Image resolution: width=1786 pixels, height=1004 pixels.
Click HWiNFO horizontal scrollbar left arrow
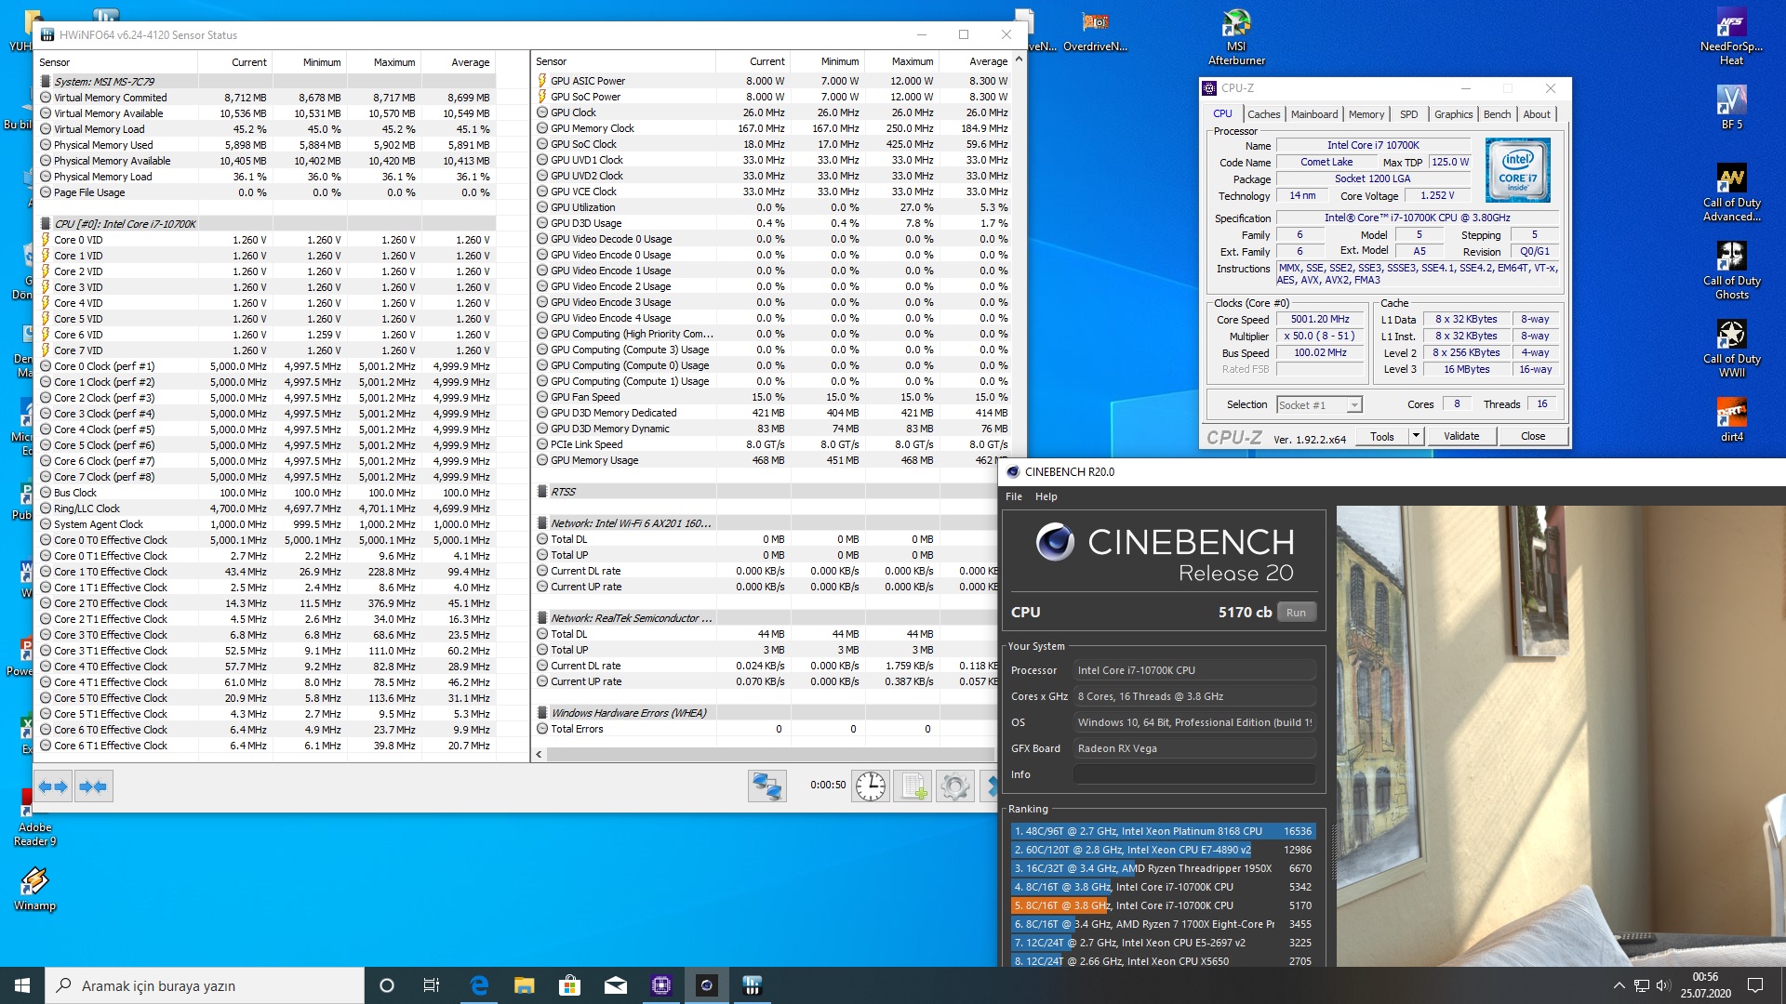(x=539, y=755)
